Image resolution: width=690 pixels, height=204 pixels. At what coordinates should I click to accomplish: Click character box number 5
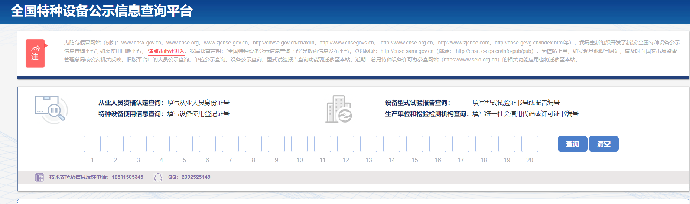point(184,144)
